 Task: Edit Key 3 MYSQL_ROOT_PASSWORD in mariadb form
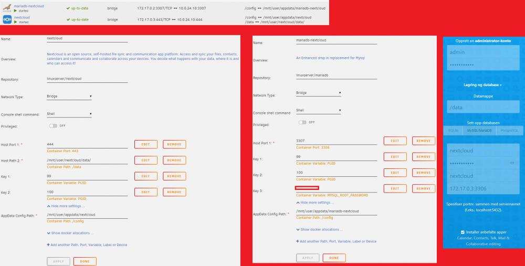point(395,188)
